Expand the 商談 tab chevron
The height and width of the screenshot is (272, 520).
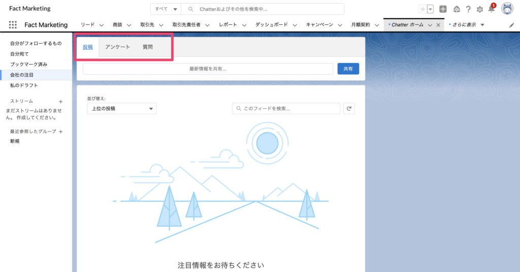click(x=129, y=25)
